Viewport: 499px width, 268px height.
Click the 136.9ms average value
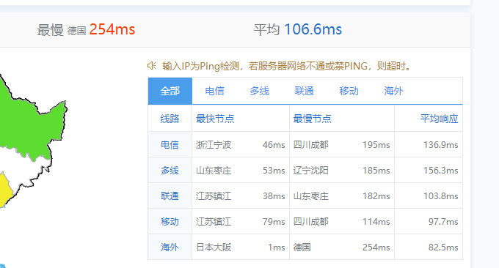[x=441, y=145]
